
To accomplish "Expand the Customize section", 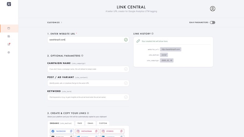I will (55, 23).
